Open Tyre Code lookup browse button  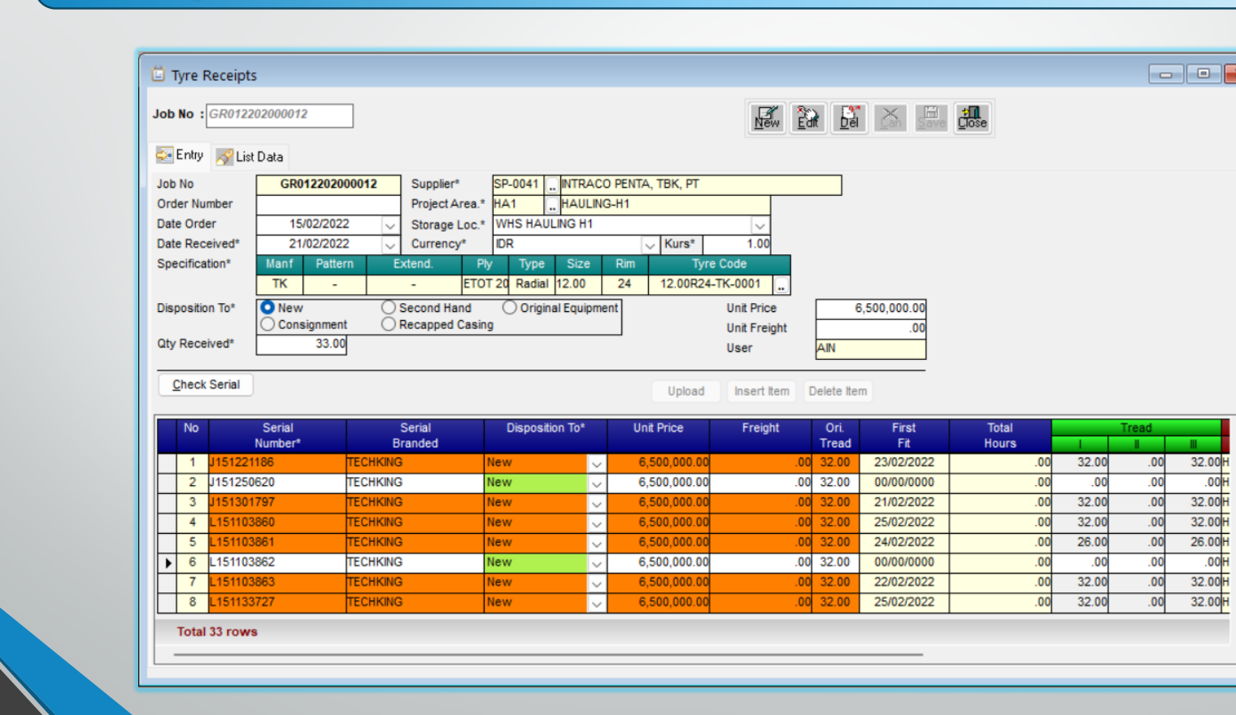781,285
